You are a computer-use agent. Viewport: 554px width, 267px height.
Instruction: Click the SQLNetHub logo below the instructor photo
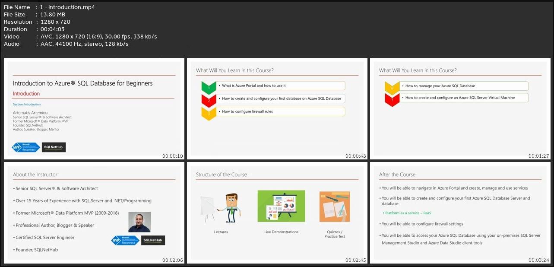(153, 240)
